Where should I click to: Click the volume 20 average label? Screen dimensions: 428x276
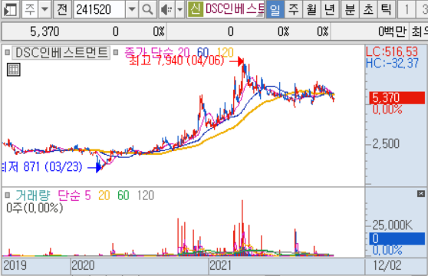104,195
